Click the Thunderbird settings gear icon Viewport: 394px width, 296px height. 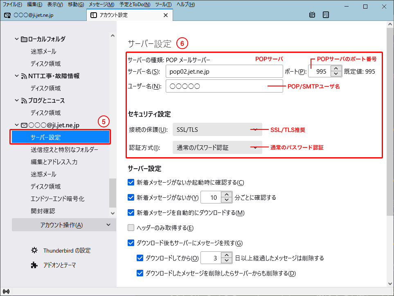coord(34,250)
